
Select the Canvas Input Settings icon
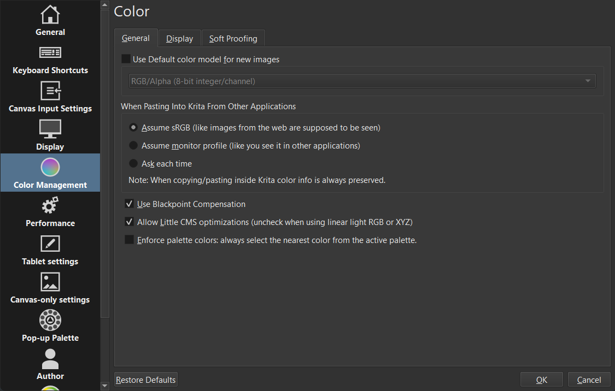[x=50, y=91]
